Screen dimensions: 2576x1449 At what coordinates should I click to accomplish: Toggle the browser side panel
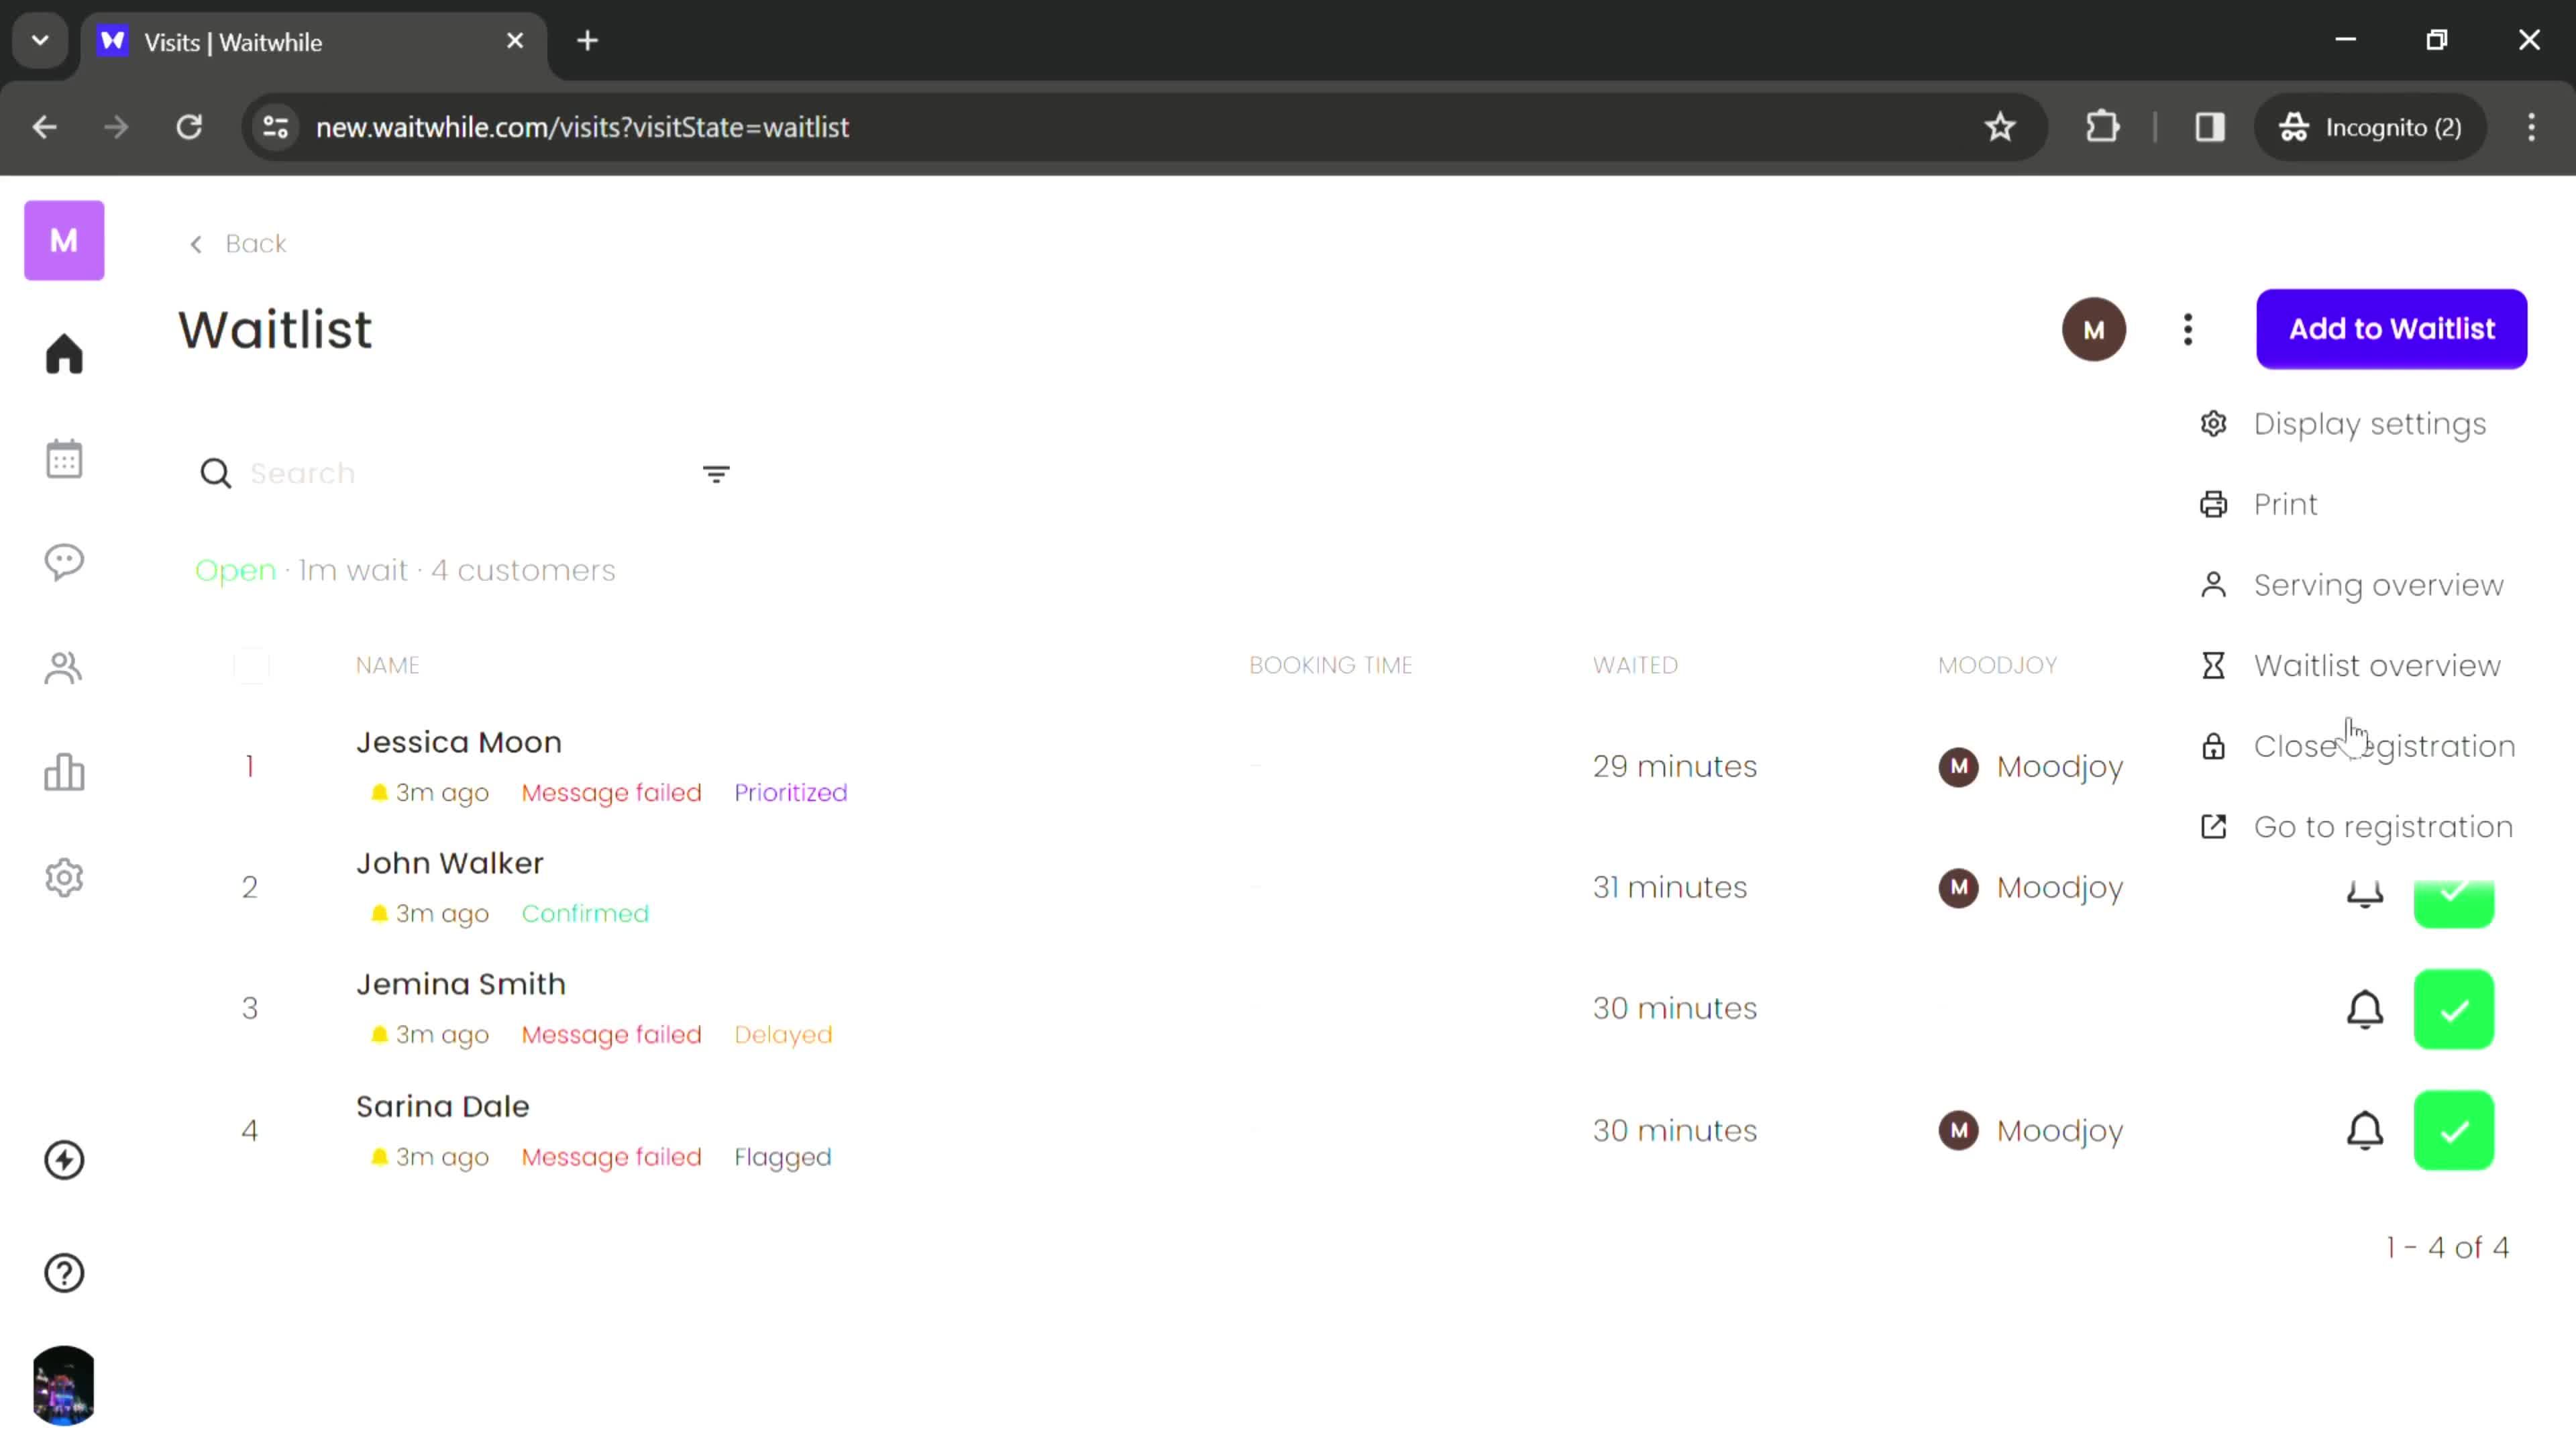pos(2210,127)
